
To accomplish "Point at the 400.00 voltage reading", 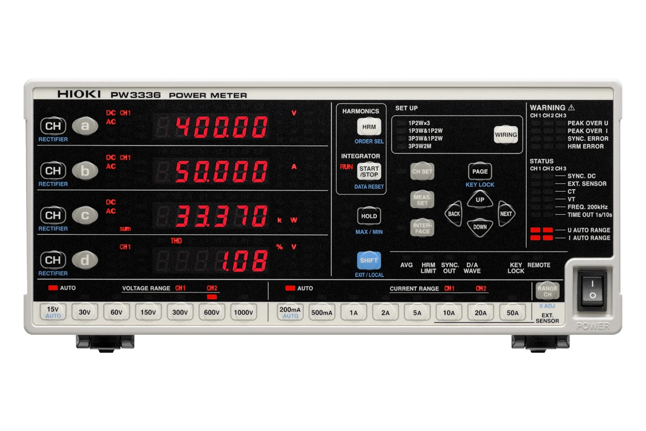I will pos(222,127).
